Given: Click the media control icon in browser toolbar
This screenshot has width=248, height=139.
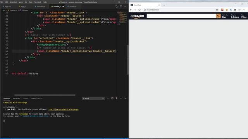Looking at the screenshot, I should click(x=239, y=10).
